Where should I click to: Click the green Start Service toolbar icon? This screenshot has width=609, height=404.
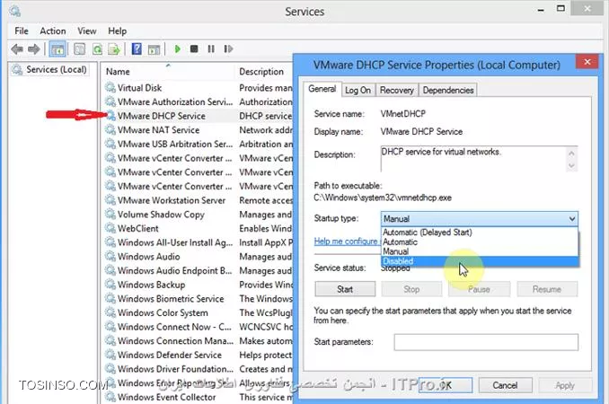(x=178, y=48)
